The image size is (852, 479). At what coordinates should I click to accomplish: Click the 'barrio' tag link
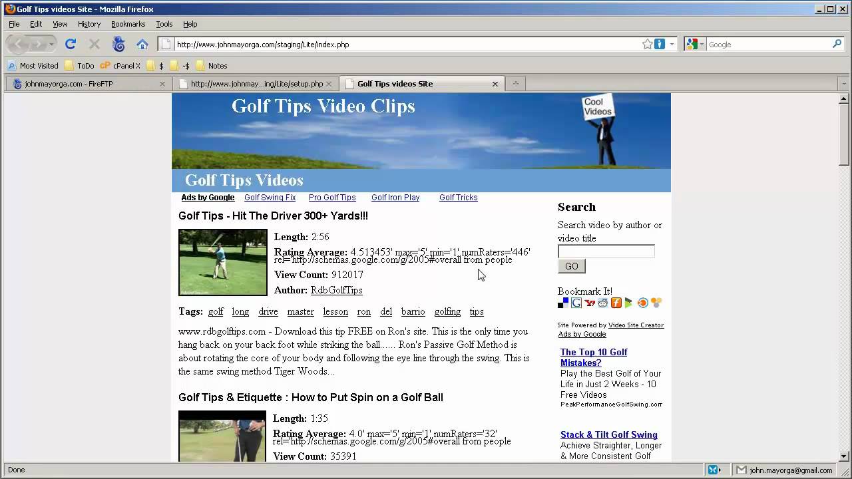pyautogui.click(x=413, y=311)
